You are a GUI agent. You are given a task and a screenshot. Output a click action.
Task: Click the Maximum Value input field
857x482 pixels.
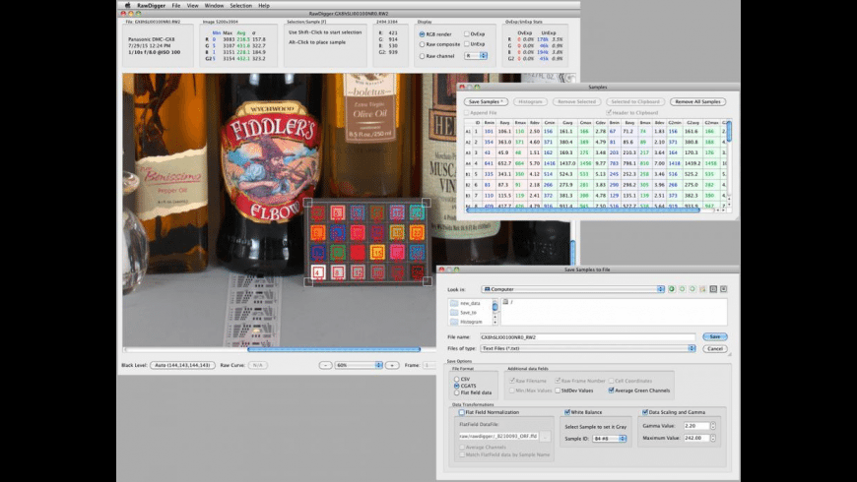[x=695, y=438]
